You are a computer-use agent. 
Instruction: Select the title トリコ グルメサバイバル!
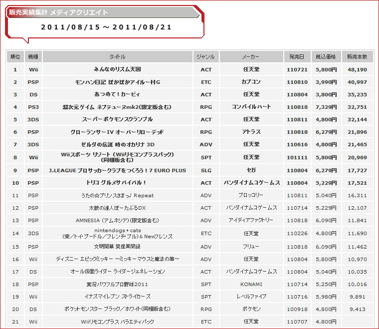(116, 183)
